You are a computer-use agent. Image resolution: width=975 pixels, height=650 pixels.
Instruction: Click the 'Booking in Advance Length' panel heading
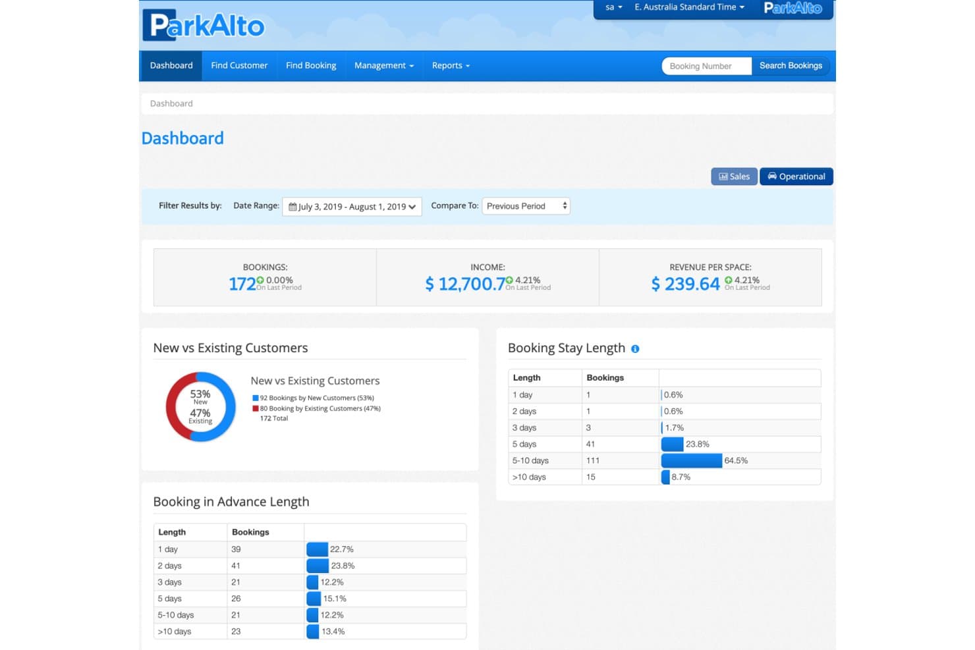click(231, 502)
